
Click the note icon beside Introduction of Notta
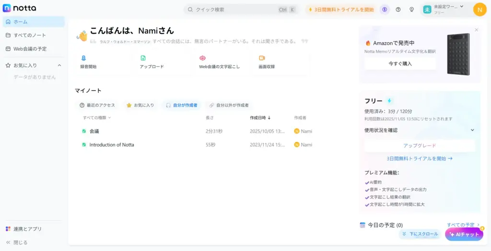[84, 145]
